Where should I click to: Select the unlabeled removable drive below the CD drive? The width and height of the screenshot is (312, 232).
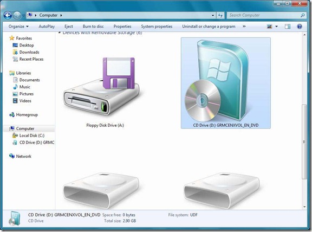[x=222, y=190]
